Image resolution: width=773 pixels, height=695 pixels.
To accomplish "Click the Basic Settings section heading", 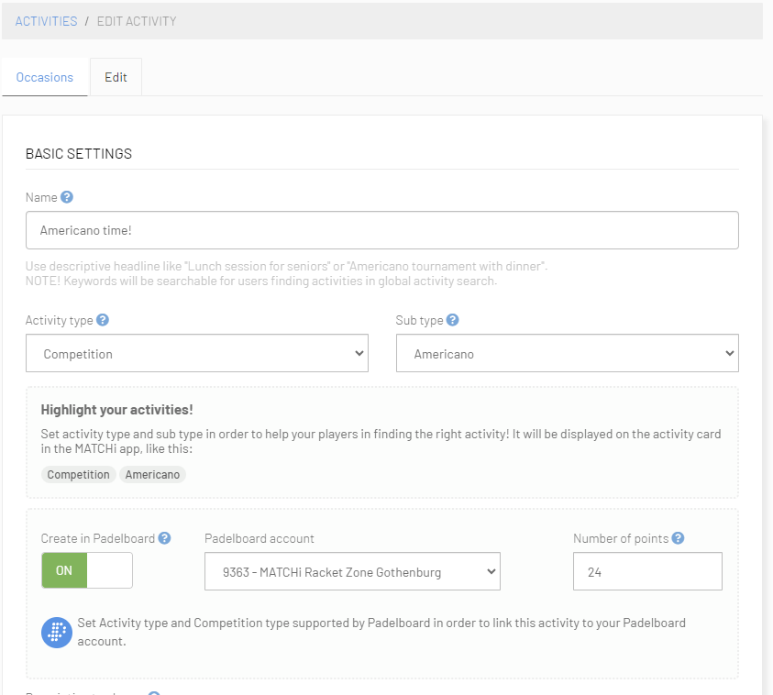I will click(79, 154).
